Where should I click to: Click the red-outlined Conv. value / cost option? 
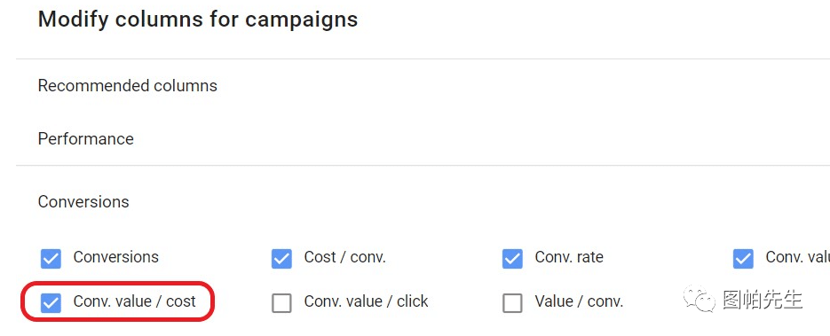pos(117,301)
